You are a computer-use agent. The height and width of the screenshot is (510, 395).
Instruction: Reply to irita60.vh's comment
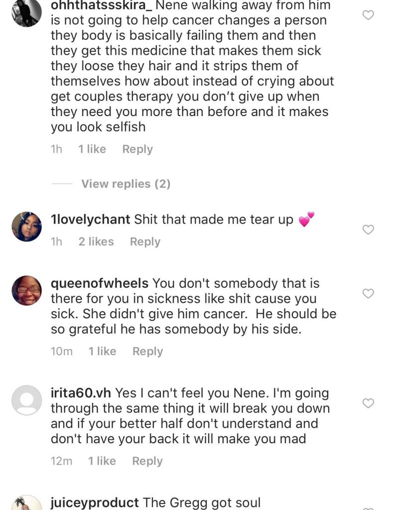(x=147, y=461)
